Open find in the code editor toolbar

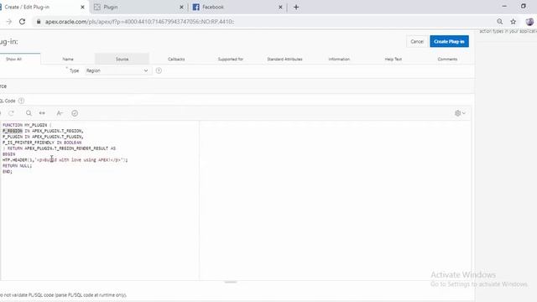29,113
